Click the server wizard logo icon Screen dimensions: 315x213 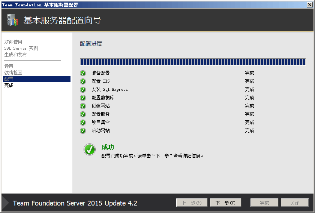click(12, 20)
